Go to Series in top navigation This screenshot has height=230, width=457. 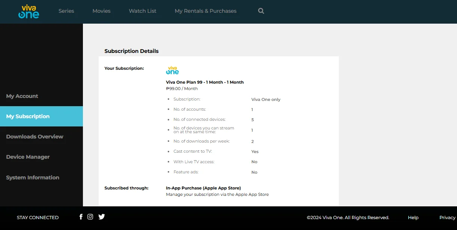(66, 11)
